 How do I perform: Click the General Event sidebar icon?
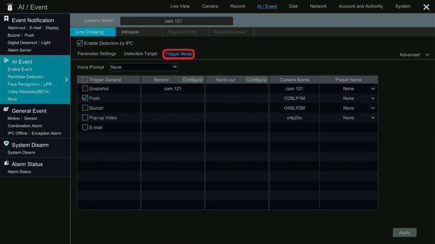pos(6,110)
